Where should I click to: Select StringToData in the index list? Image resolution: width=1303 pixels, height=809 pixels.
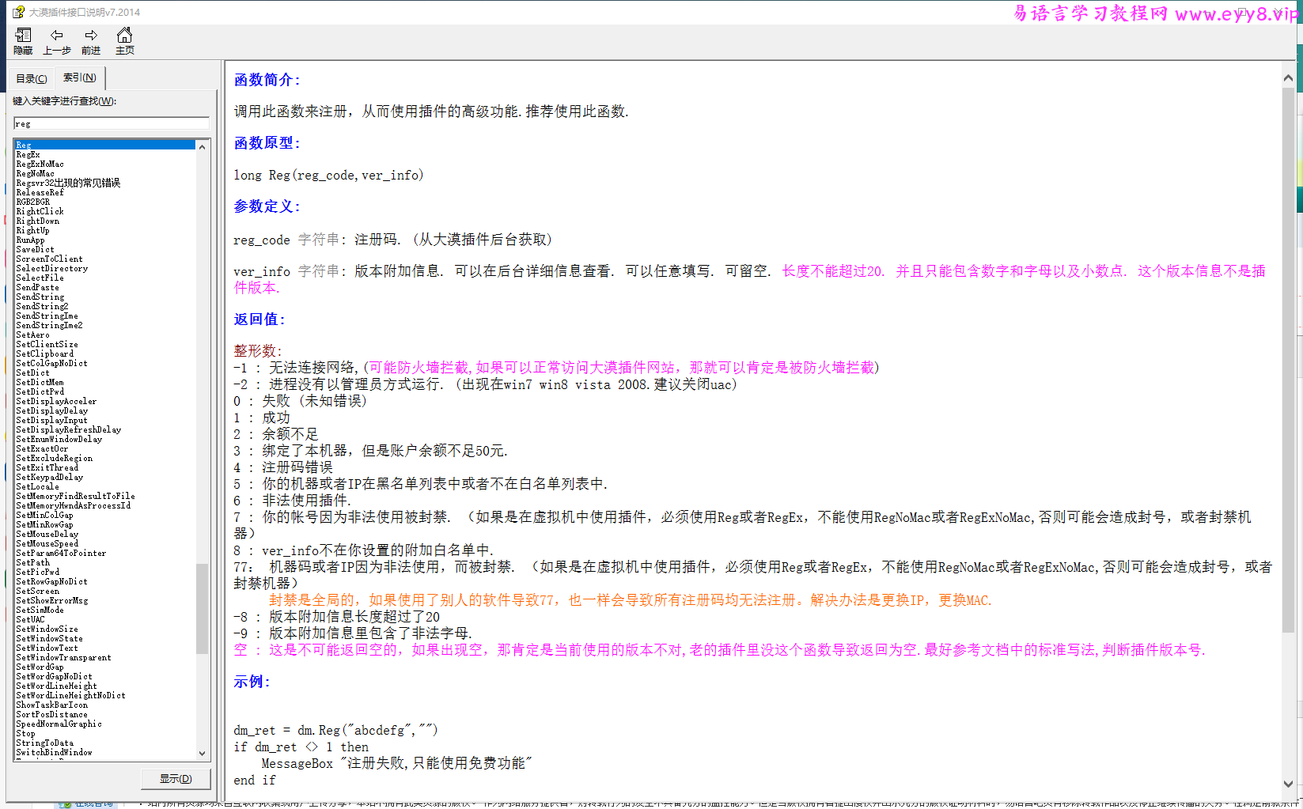[44, 743]
